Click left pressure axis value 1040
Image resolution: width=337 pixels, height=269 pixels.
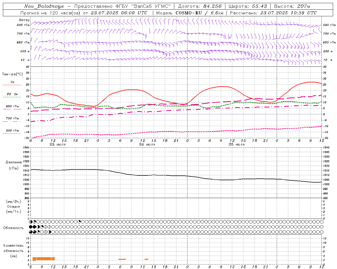[x=26, y=147]
